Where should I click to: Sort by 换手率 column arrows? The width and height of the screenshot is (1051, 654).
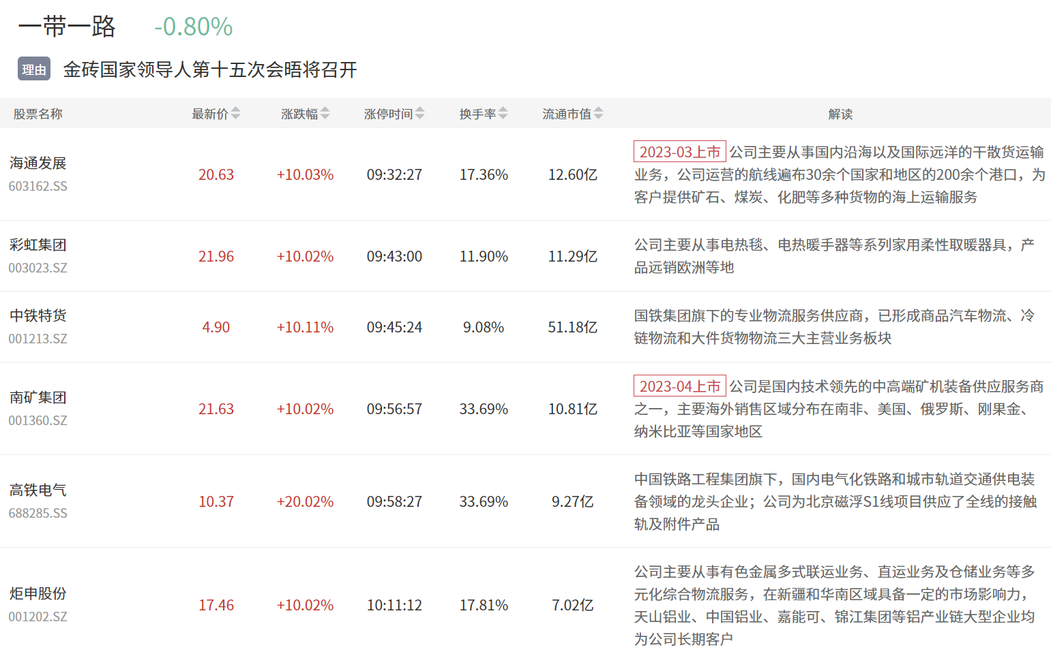click(x=503, y=114)
